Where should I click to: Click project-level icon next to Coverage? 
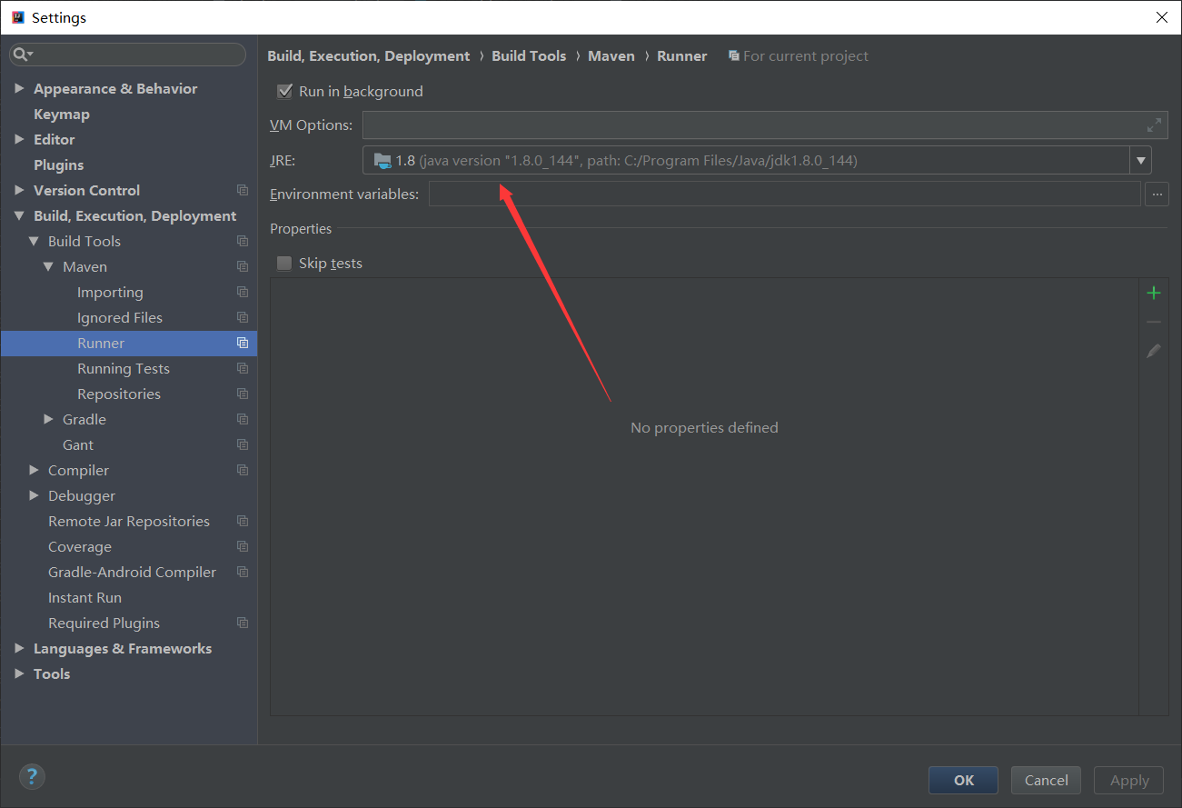(x=243, y=546)
